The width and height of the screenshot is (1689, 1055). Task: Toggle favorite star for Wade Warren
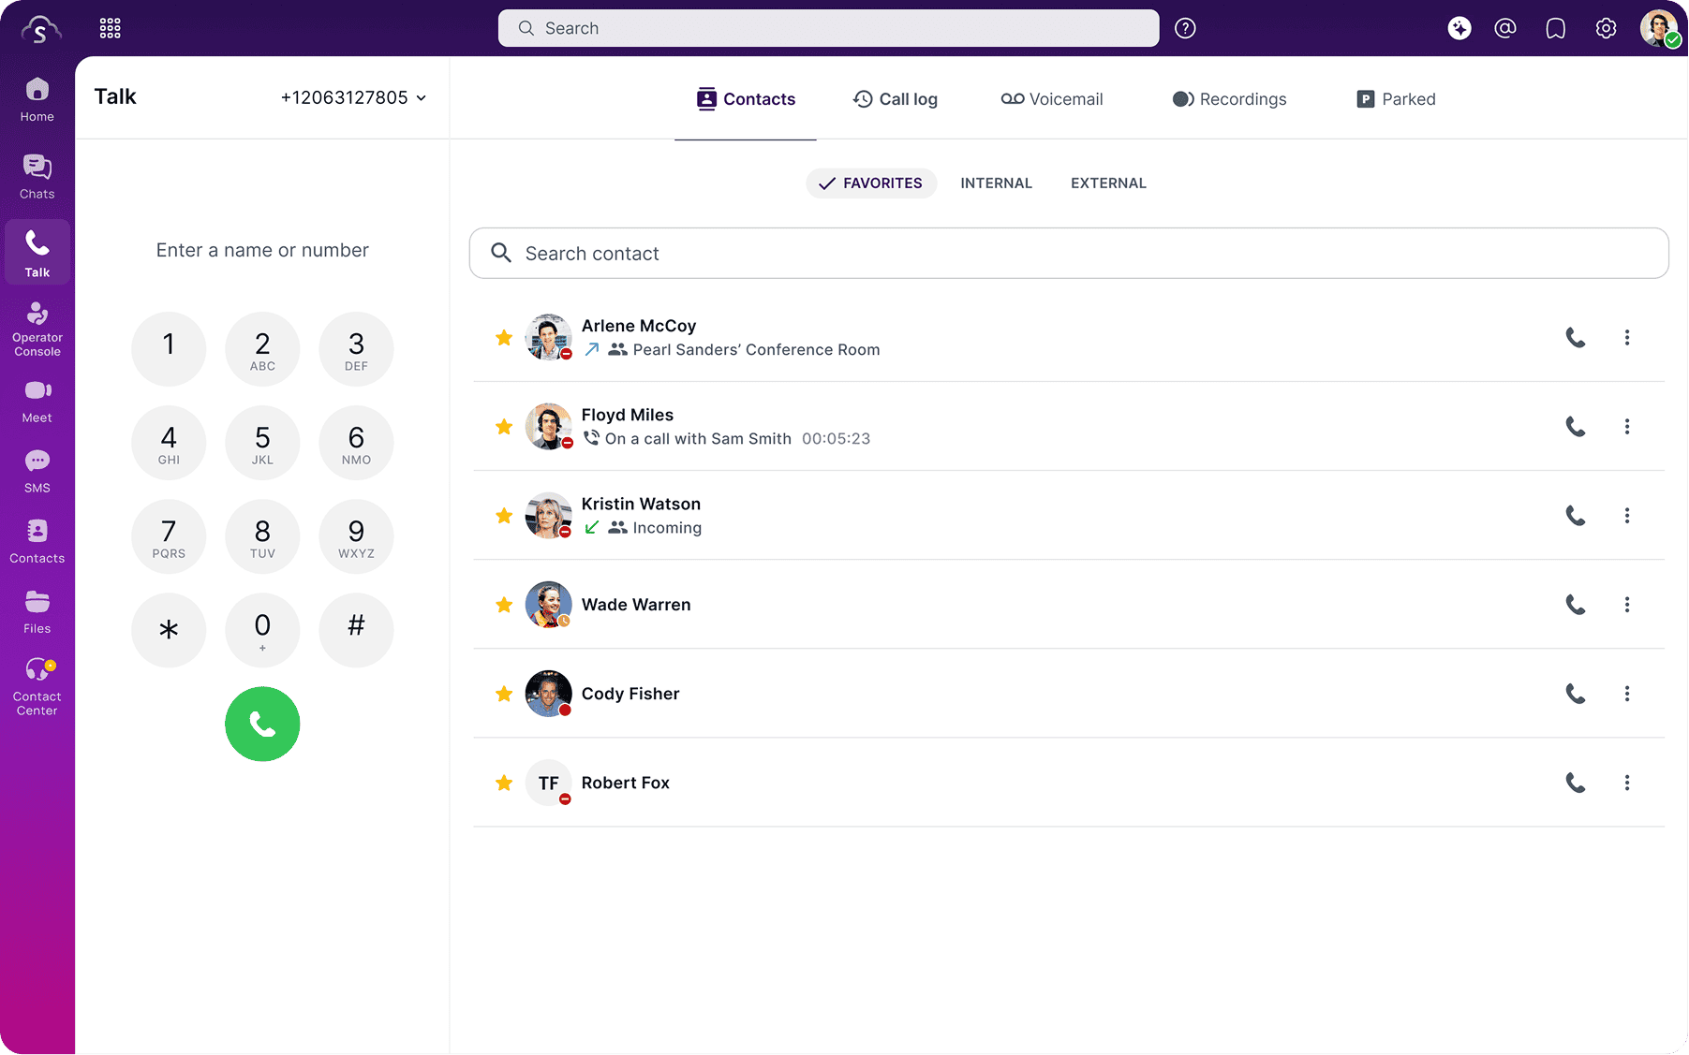click(504, 605)
